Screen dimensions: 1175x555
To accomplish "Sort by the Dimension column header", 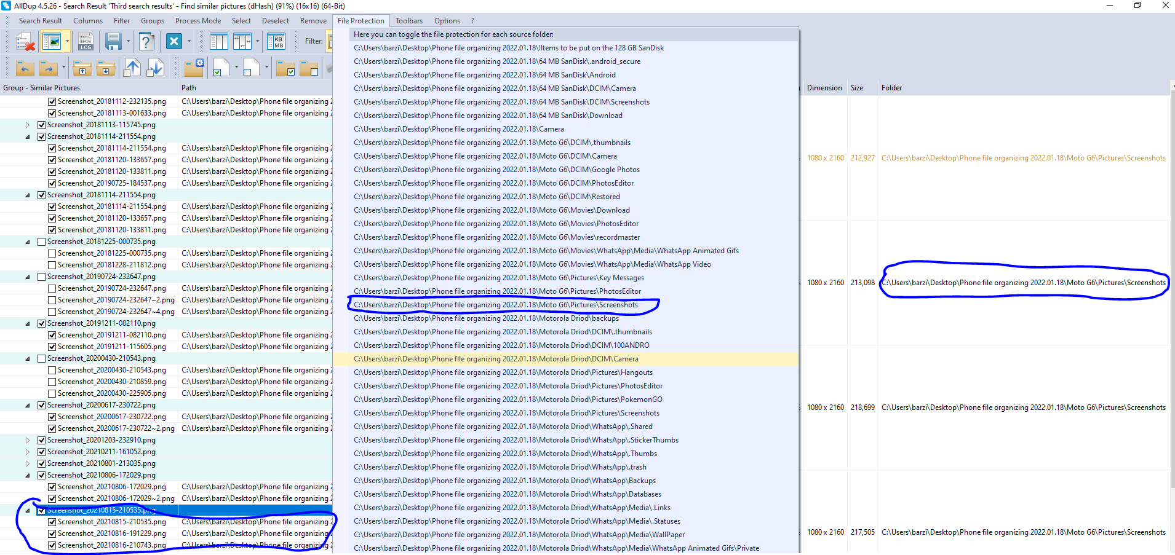I will pyautogui.click(x=824, y=88).
